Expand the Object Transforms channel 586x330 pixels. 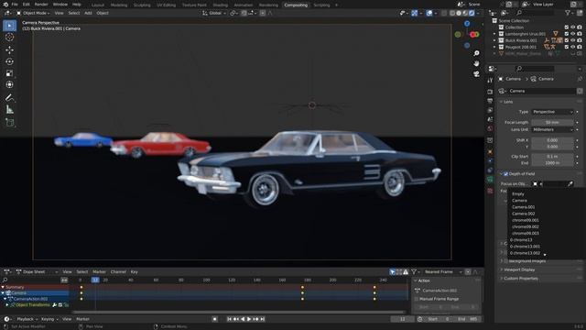[7, 305]
